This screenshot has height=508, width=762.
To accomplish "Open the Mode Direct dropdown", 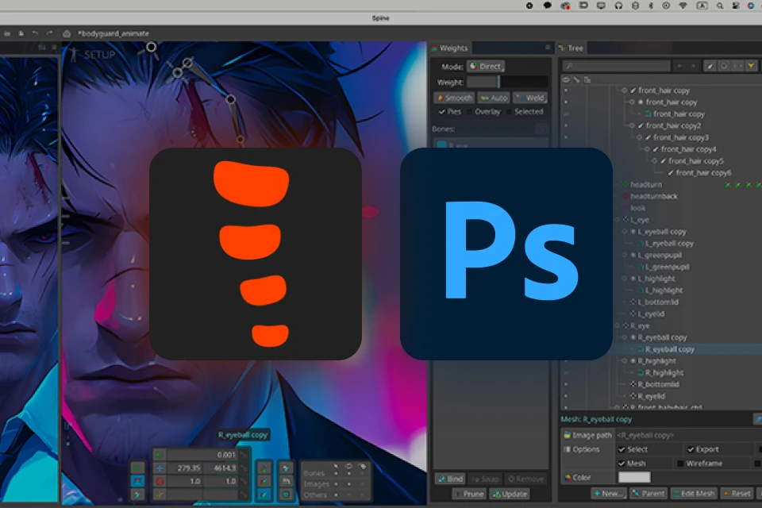I will click(x=486, y=66).
